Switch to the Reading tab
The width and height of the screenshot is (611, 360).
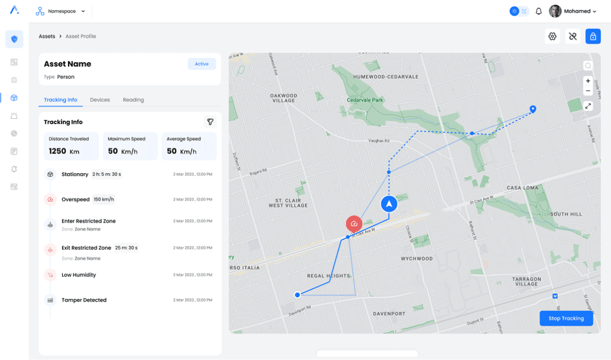point(133,100)
